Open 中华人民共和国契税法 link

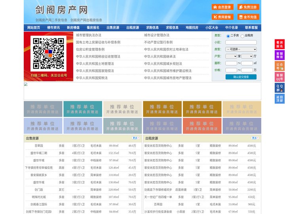(x=92, y=78)
